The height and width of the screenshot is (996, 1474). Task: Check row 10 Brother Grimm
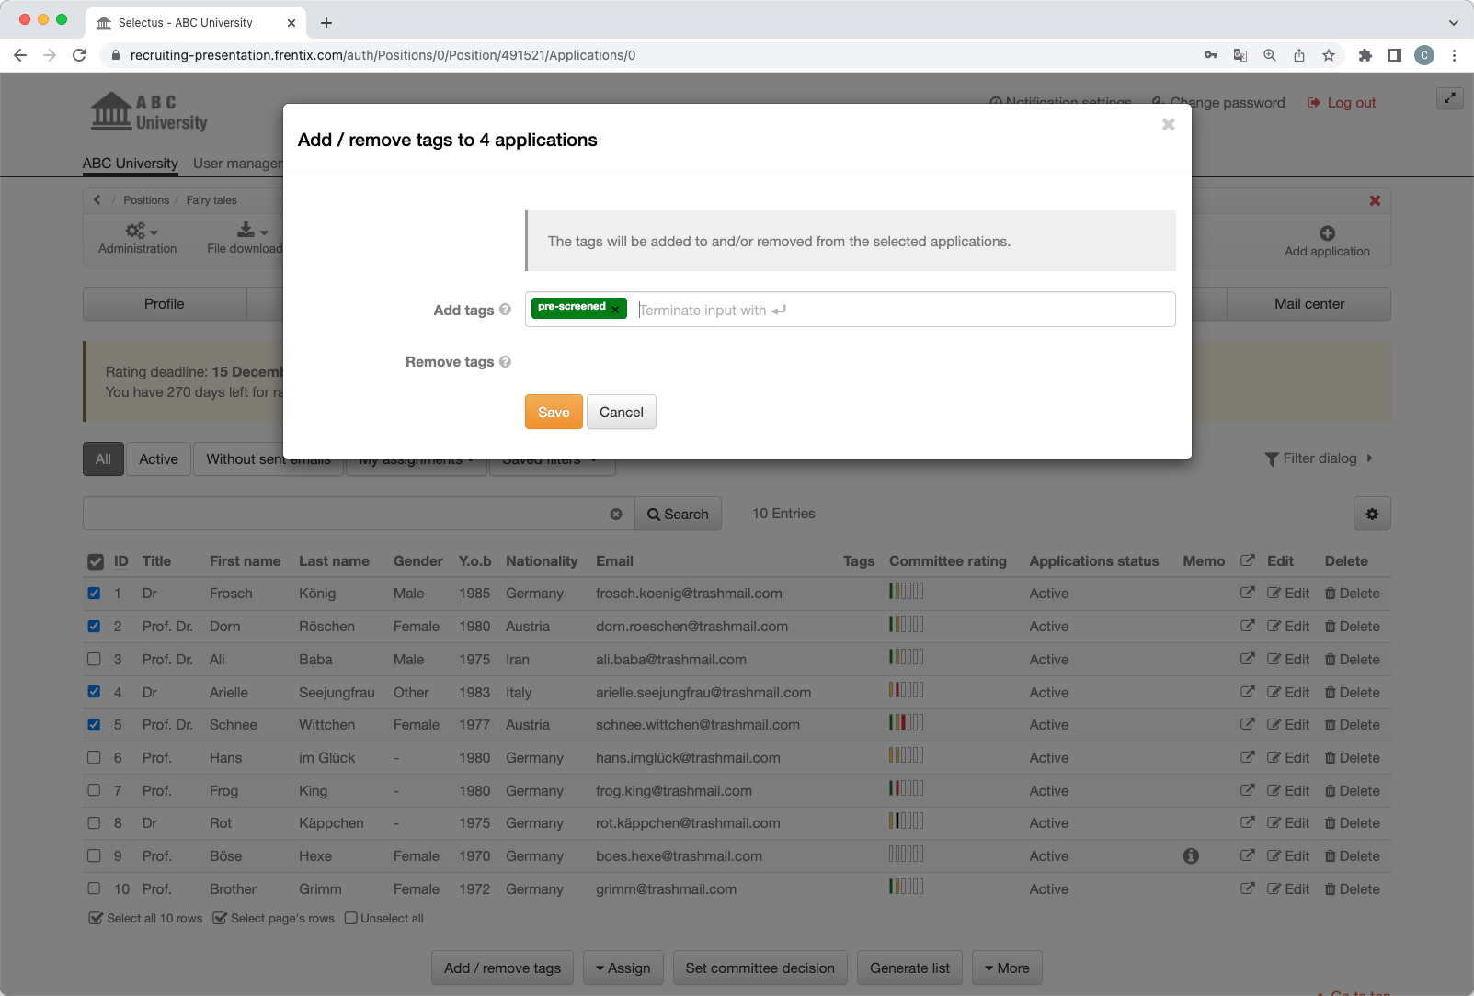pyautogui.click(x=94, y=888)
